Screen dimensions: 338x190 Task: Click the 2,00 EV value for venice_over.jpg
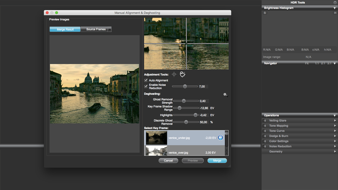pos(210,153)
